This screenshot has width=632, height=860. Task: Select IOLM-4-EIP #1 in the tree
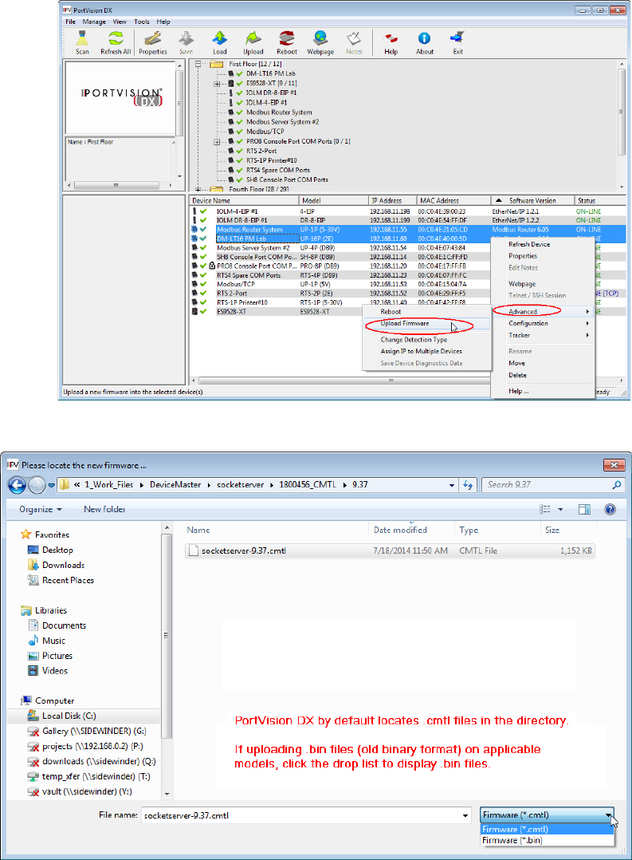[x=266, y=103]
